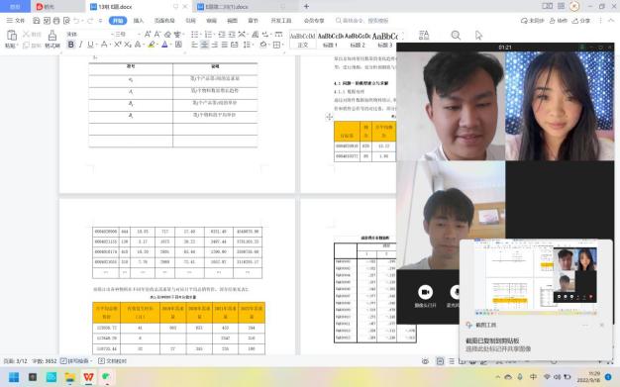The image size is (620, 387).
Task: Open the font size dropdown
Action: pyautogui.click(x=128, y=35)
